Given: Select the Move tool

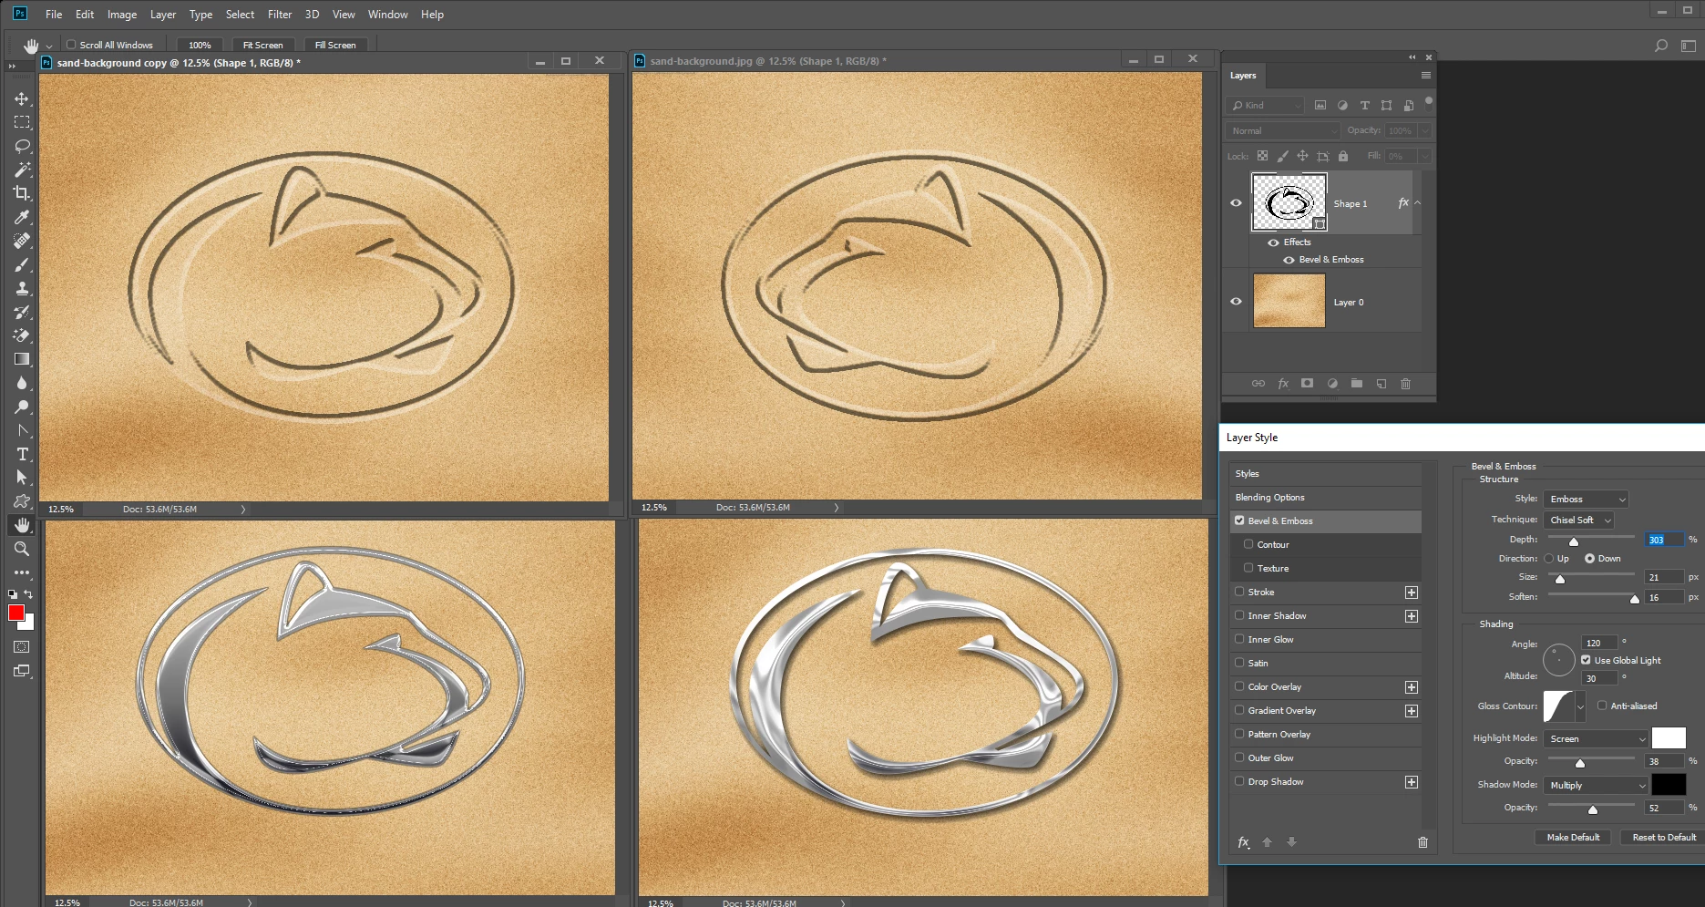Looking at the screenshot, I should coord(22,98).
